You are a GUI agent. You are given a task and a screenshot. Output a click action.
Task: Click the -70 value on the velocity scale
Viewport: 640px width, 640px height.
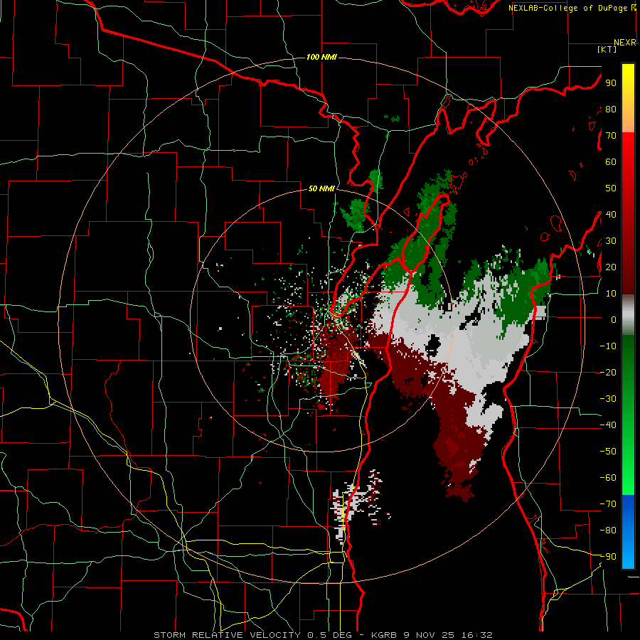pos(608,504)
